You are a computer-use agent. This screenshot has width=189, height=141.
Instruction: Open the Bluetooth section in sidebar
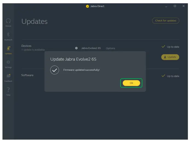click(x=8, y=36)
